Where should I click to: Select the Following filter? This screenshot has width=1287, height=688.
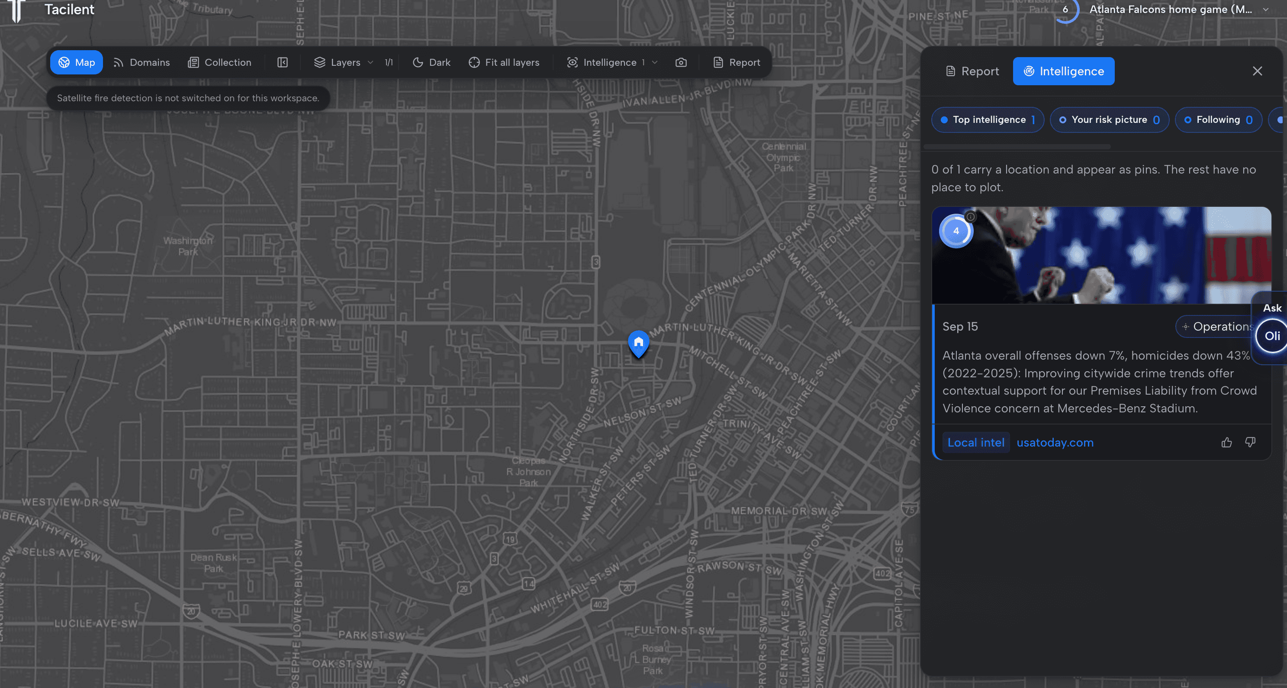(x=1218, y=120)
